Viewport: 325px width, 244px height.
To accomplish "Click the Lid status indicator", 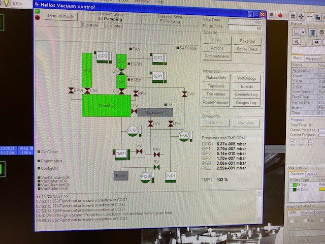I will [x=166, y=105].
